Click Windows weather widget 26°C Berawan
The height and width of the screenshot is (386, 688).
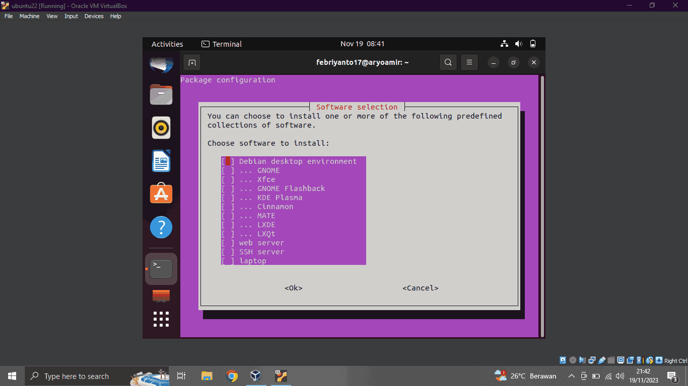click(525, 376)
